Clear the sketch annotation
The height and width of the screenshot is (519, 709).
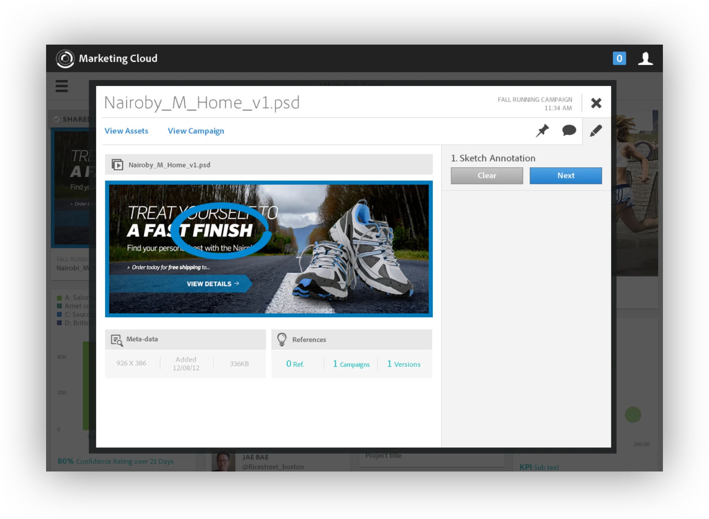[487, 175]
